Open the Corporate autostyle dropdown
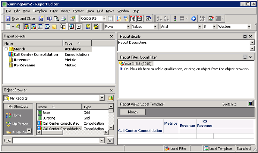The image size is (258, 153). pyautogui.click(x=104, y=19)
